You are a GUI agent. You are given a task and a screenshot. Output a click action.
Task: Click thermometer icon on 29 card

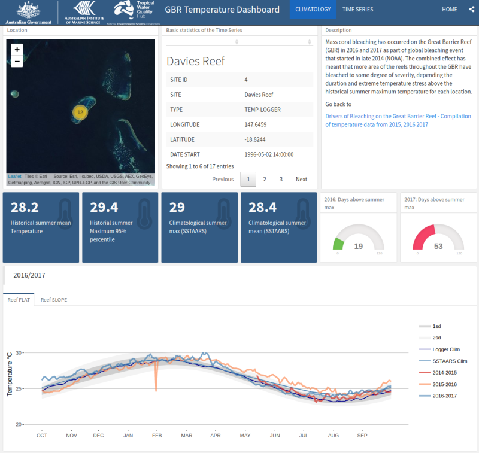tap(223, 214)
